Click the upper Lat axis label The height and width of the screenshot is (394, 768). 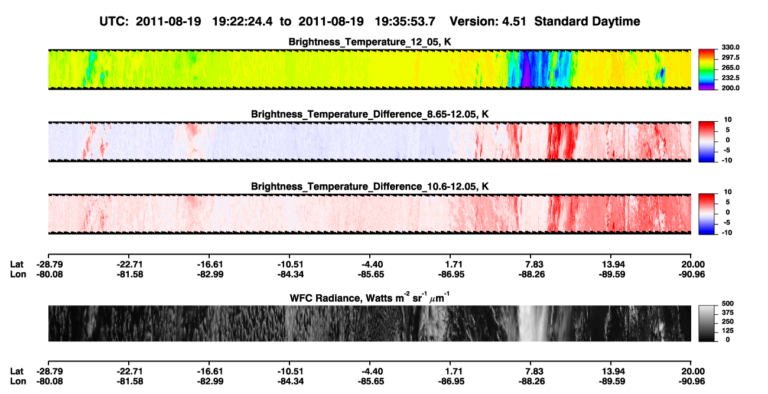pos(17,265)
